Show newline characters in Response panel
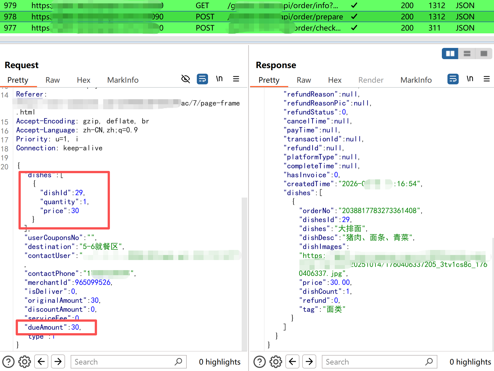 point(470,79)
